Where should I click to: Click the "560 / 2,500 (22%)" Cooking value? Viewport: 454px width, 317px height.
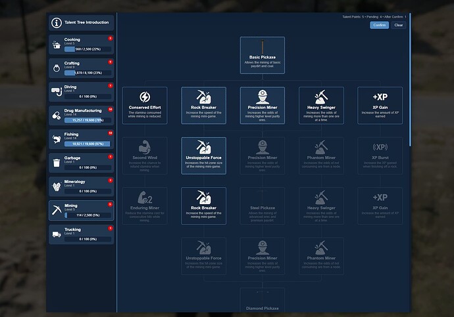88,49
